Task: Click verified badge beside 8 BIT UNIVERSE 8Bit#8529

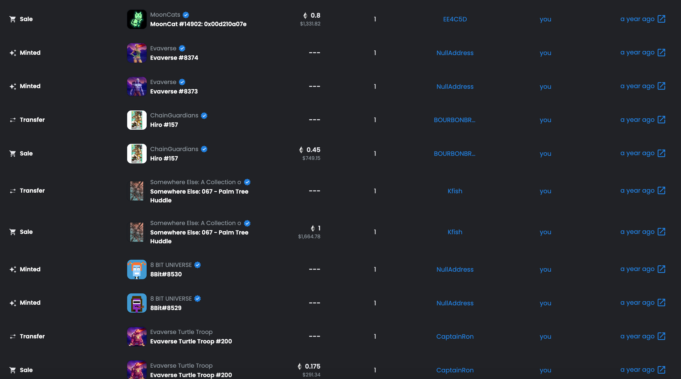Action: coord(198,298)
